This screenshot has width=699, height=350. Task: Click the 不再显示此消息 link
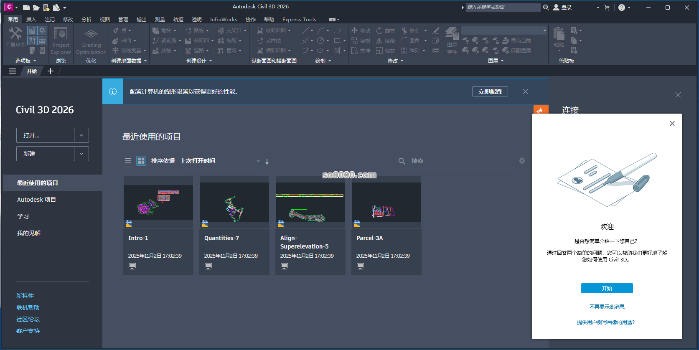point(607,307)
